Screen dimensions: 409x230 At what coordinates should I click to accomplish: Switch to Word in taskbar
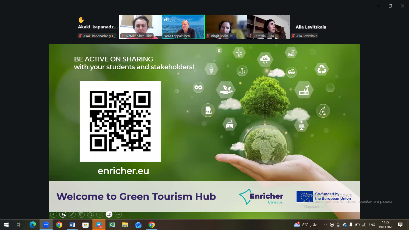pyautogui.click(x=72, y=225)
